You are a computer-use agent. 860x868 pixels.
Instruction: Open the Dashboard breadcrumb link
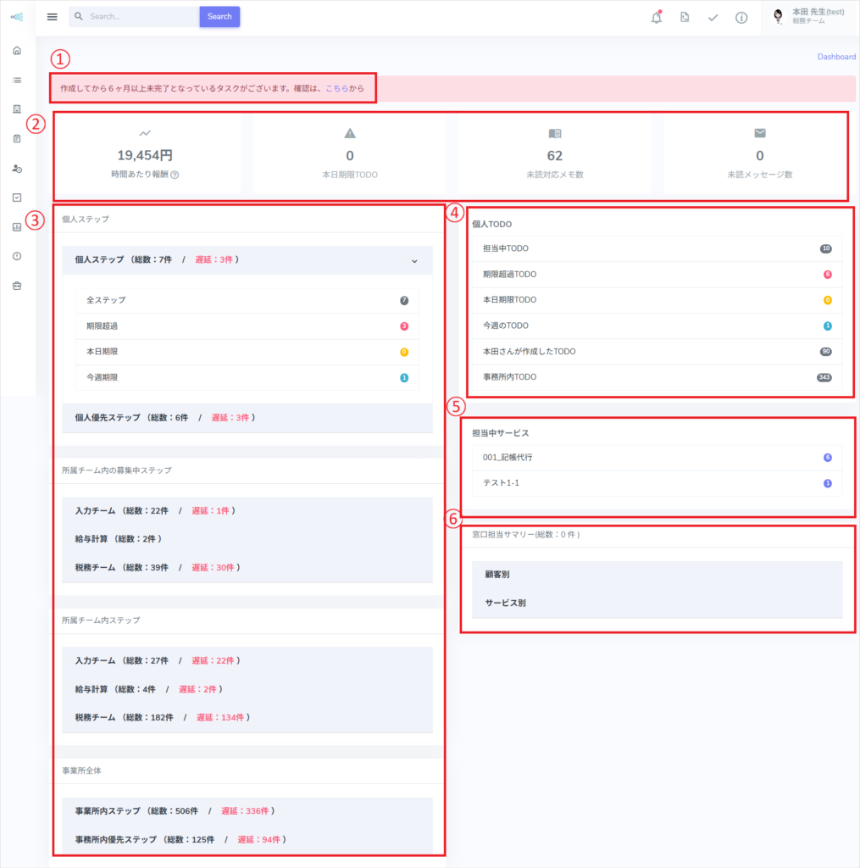[836, 57]
